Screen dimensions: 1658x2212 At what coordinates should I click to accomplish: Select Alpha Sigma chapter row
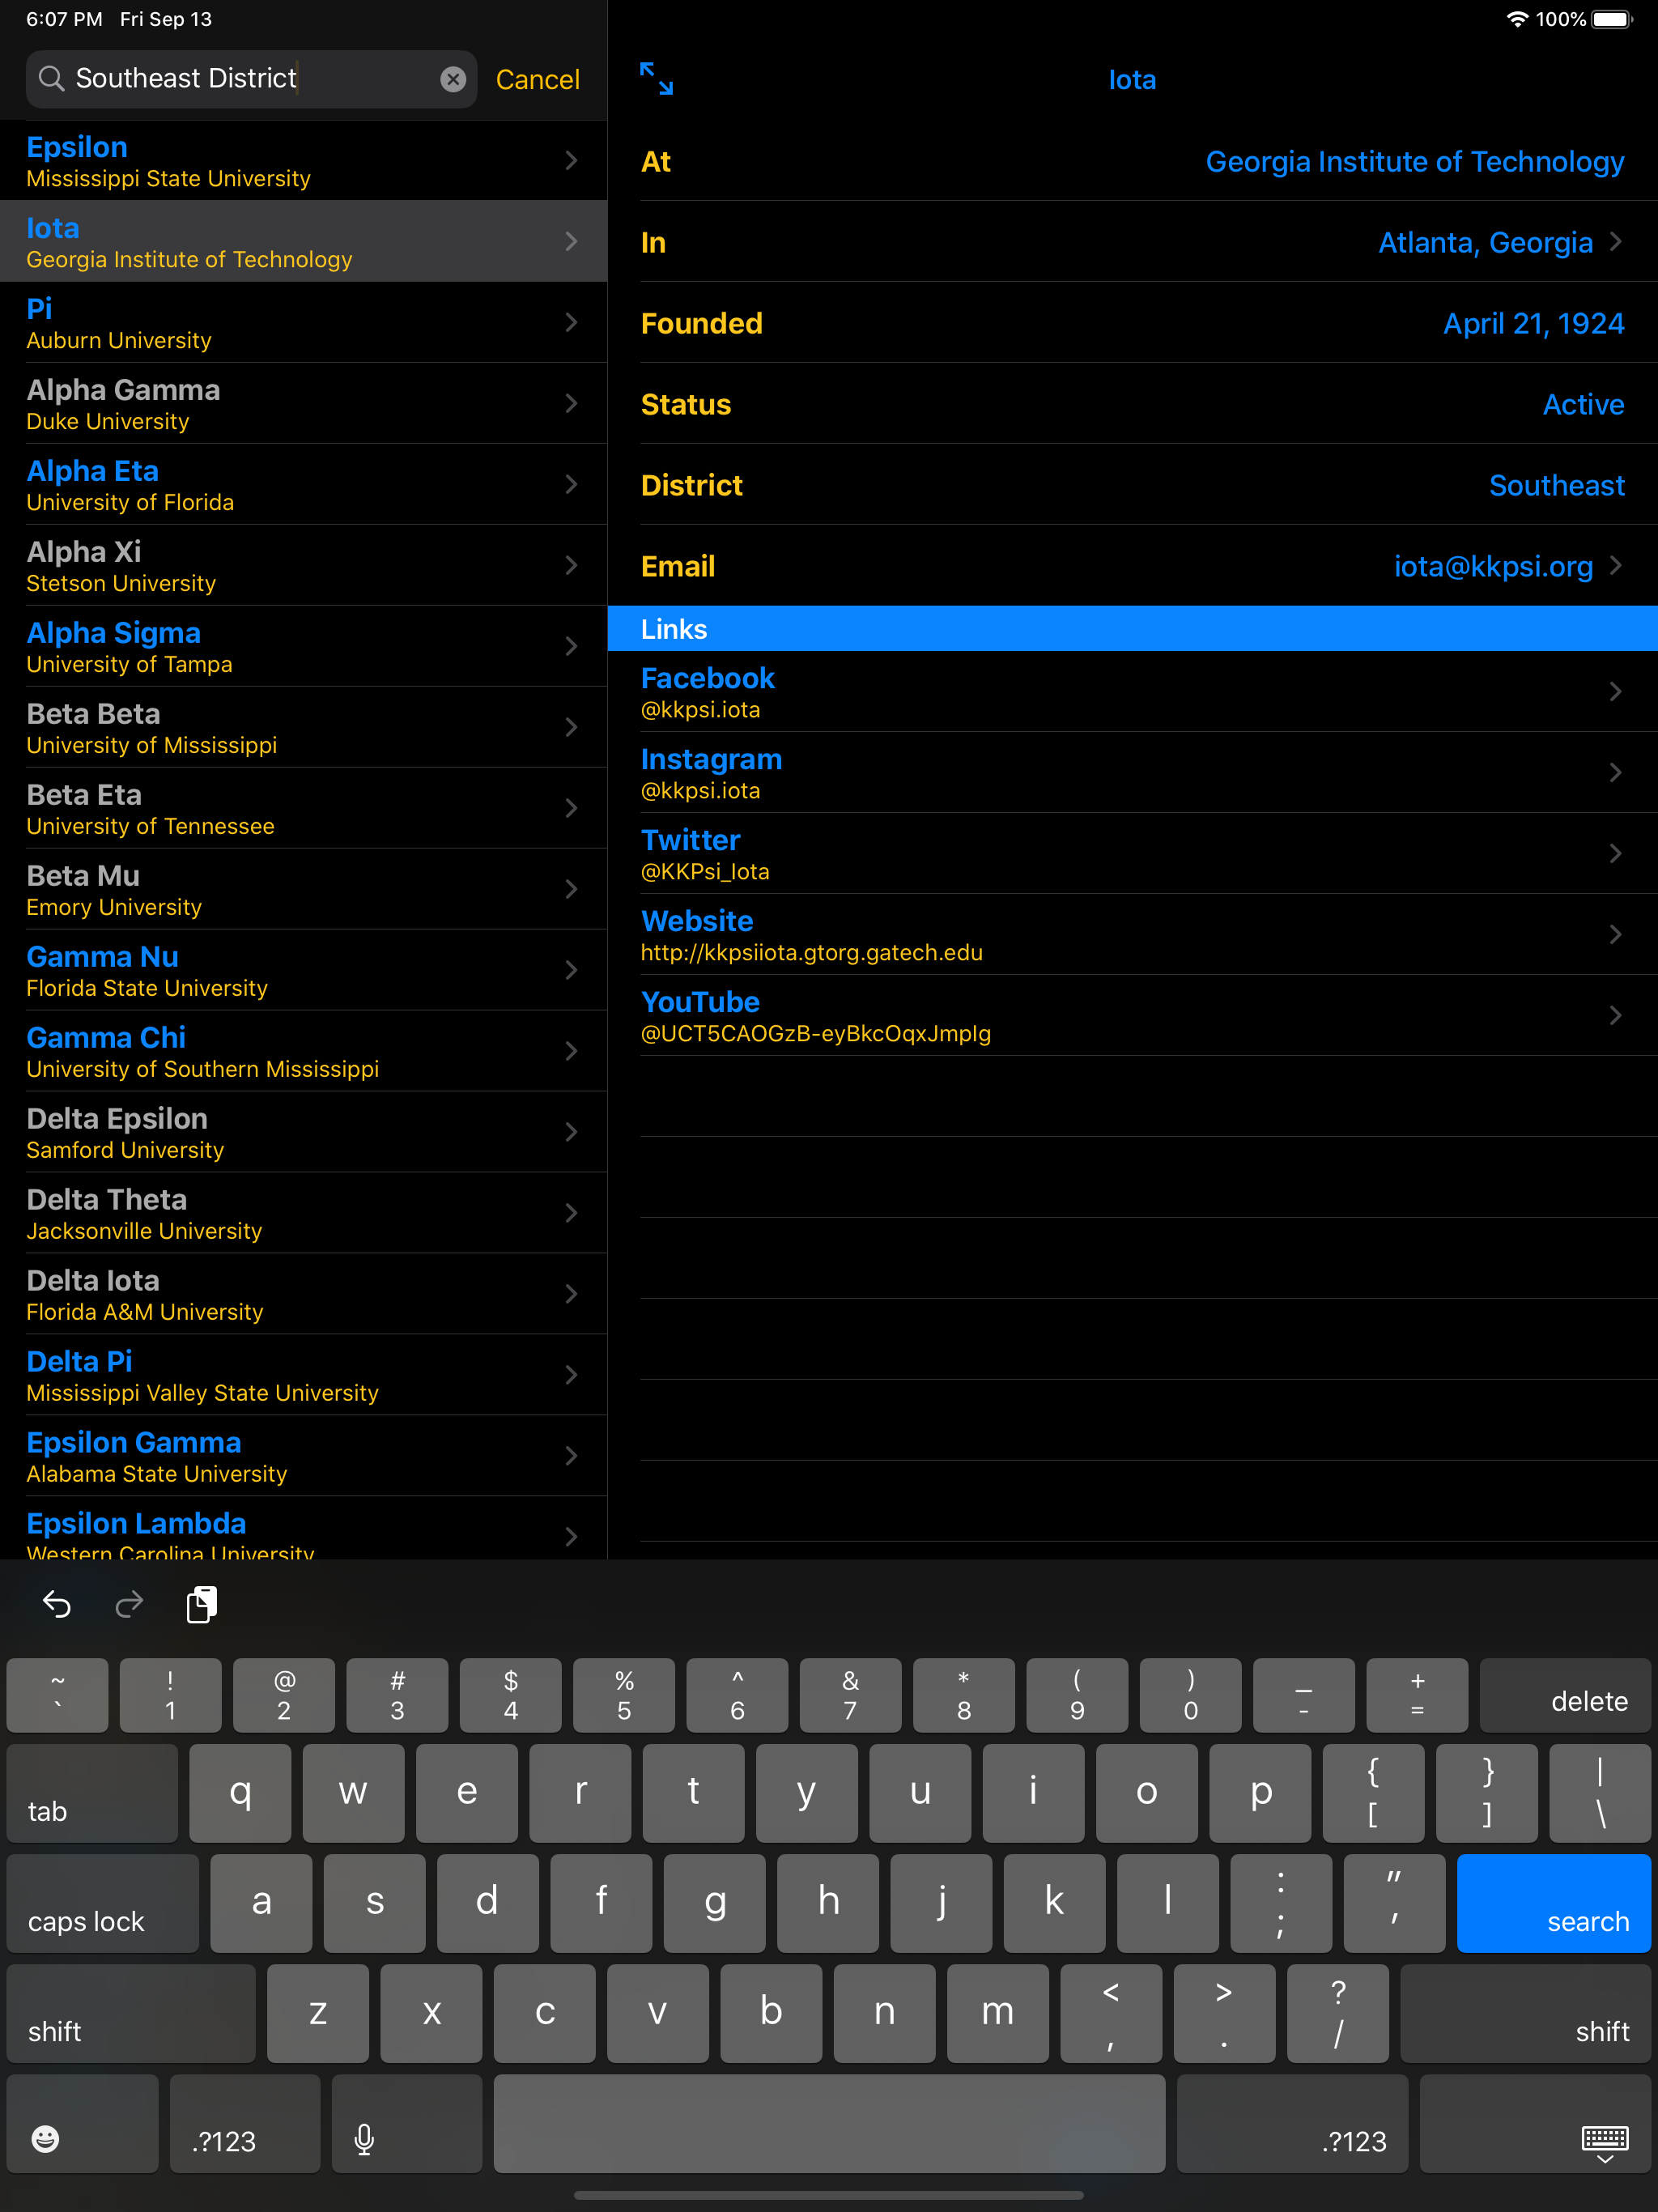(x=303, y=646)
